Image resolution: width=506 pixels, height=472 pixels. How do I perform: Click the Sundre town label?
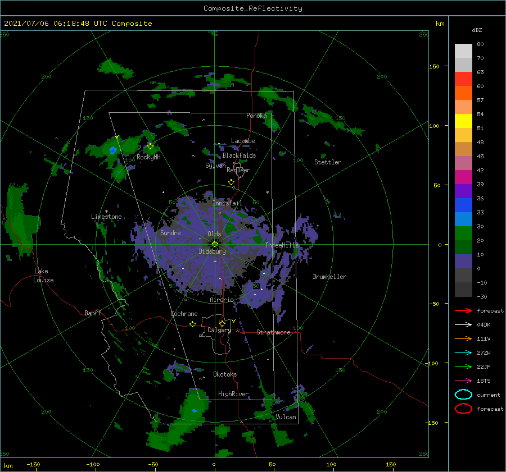(170, 232)
